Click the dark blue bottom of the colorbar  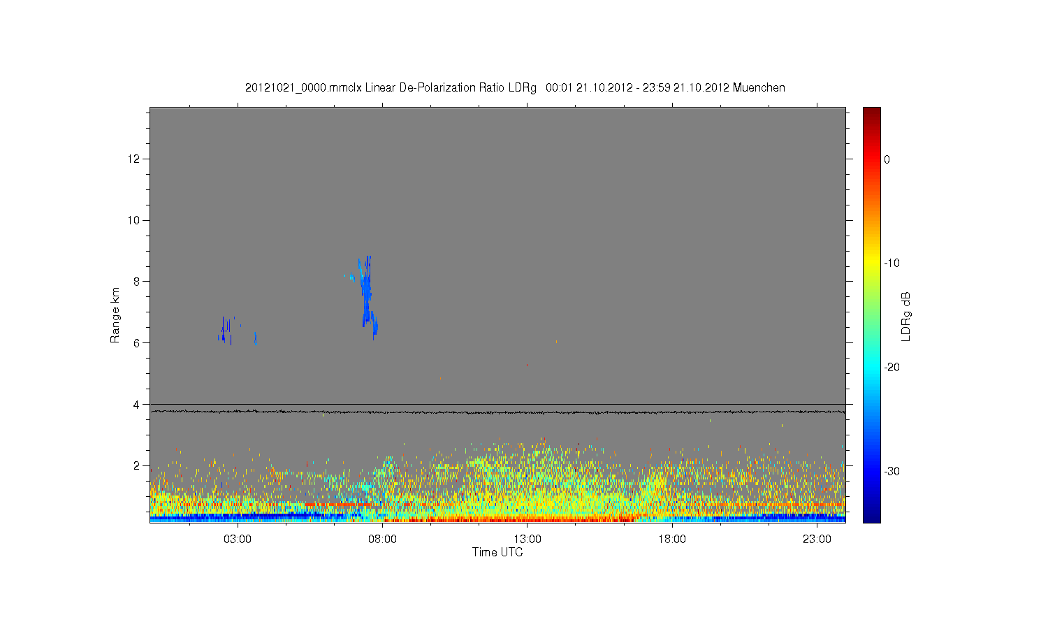click(x=872, y=516)
